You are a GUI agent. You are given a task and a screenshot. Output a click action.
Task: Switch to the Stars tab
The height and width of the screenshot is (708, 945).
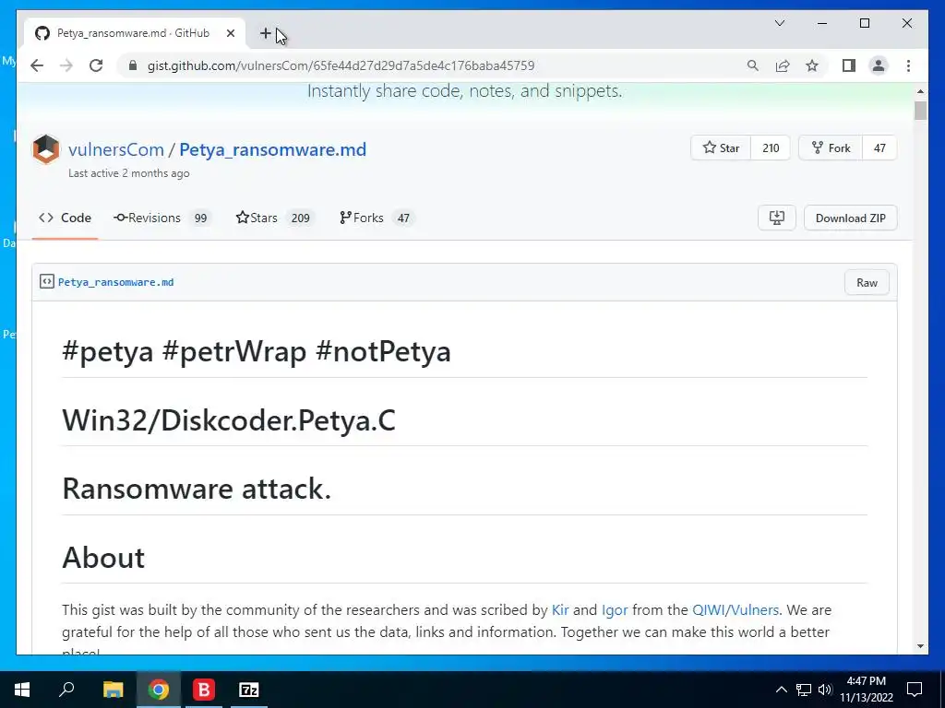coord(275,218)
